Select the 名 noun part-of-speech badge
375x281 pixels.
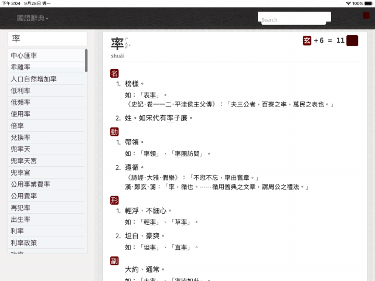tap(114, 73)
